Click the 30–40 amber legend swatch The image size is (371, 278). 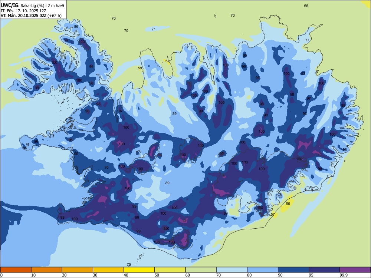pyautogui.click(x=108, y=270)
